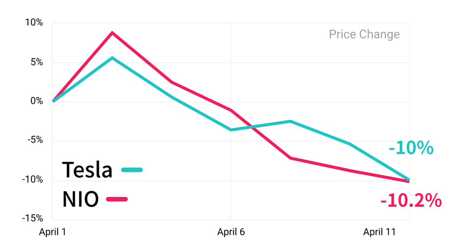Screen dimensions: 451x248
Task: Click the teal Tesla legend line swatch
Action: point(132,170)
